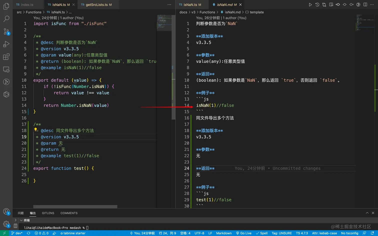378x236 pixels.
Task: Open the hexagon-shaped extension icon in activity bar
Action: tap(6, 94)
